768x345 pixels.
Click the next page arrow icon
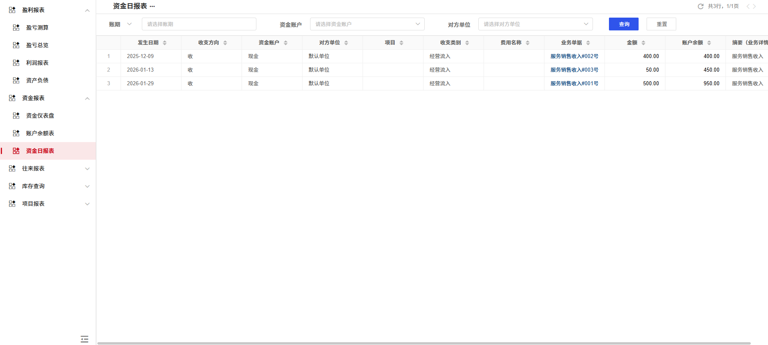[754, 6]
